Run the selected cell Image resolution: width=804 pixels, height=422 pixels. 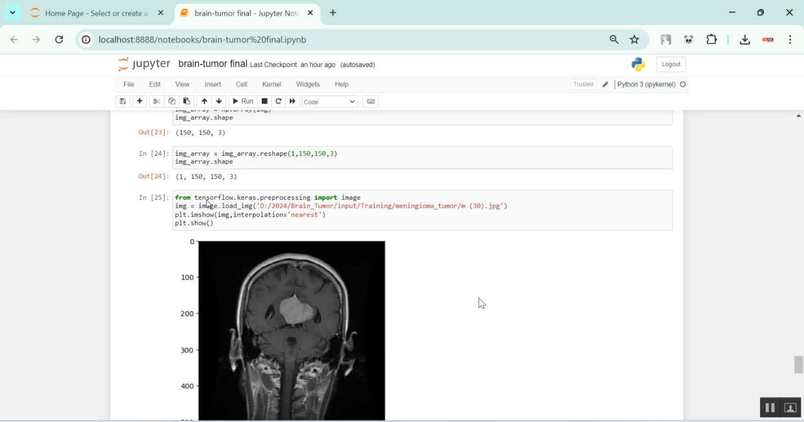(243, 101)
